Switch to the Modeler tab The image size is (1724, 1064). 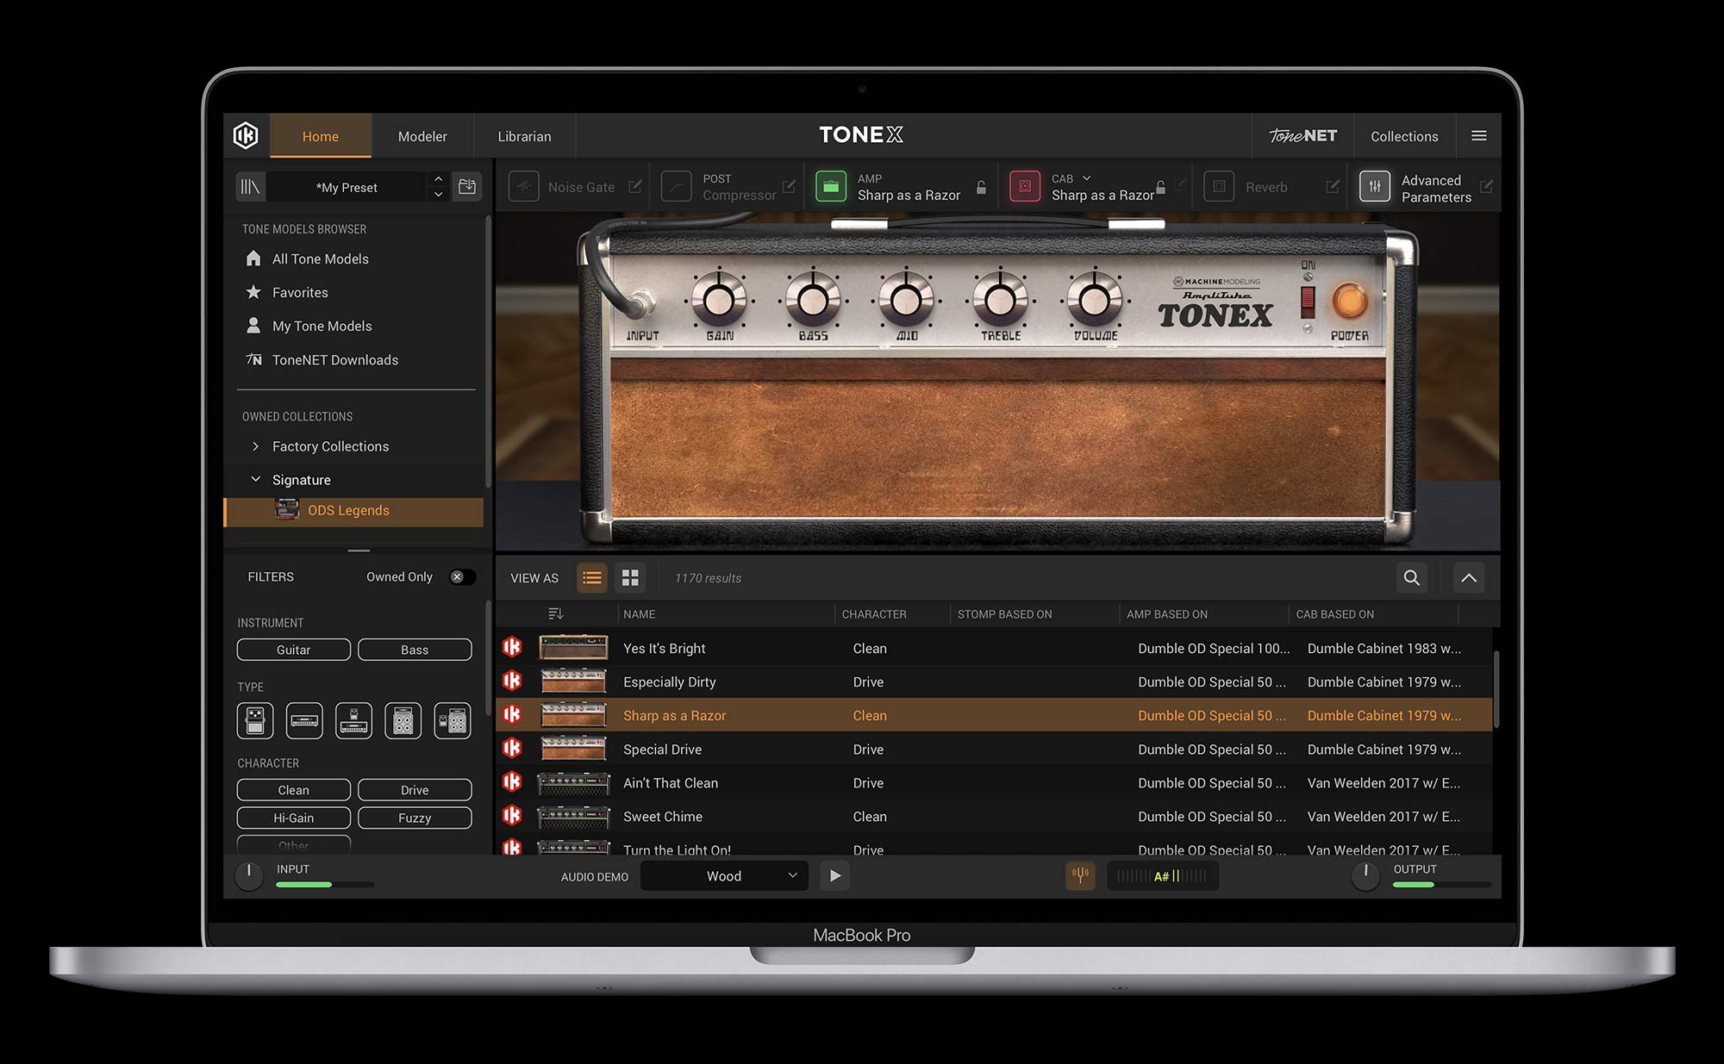tap(422, 136)
